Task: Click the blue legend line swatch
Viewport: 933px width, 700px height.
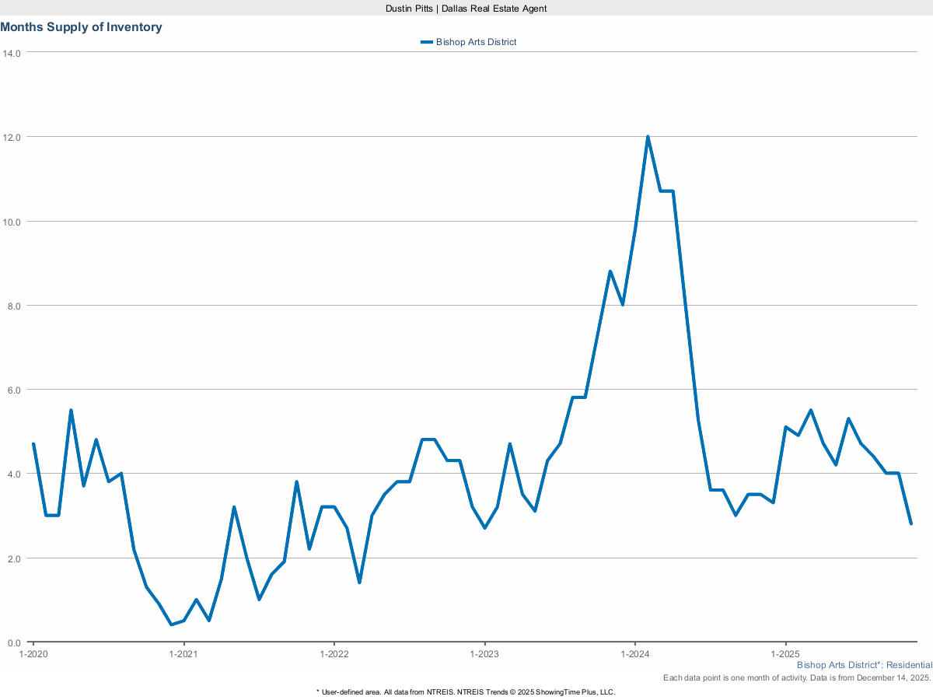Action: coord(426,42)
